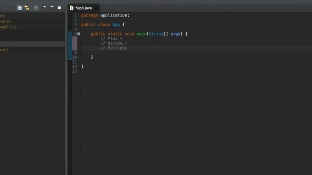Click the Collapse All icon in Package Explorer
The image size is (312, 175).
[x=19, y=8]
